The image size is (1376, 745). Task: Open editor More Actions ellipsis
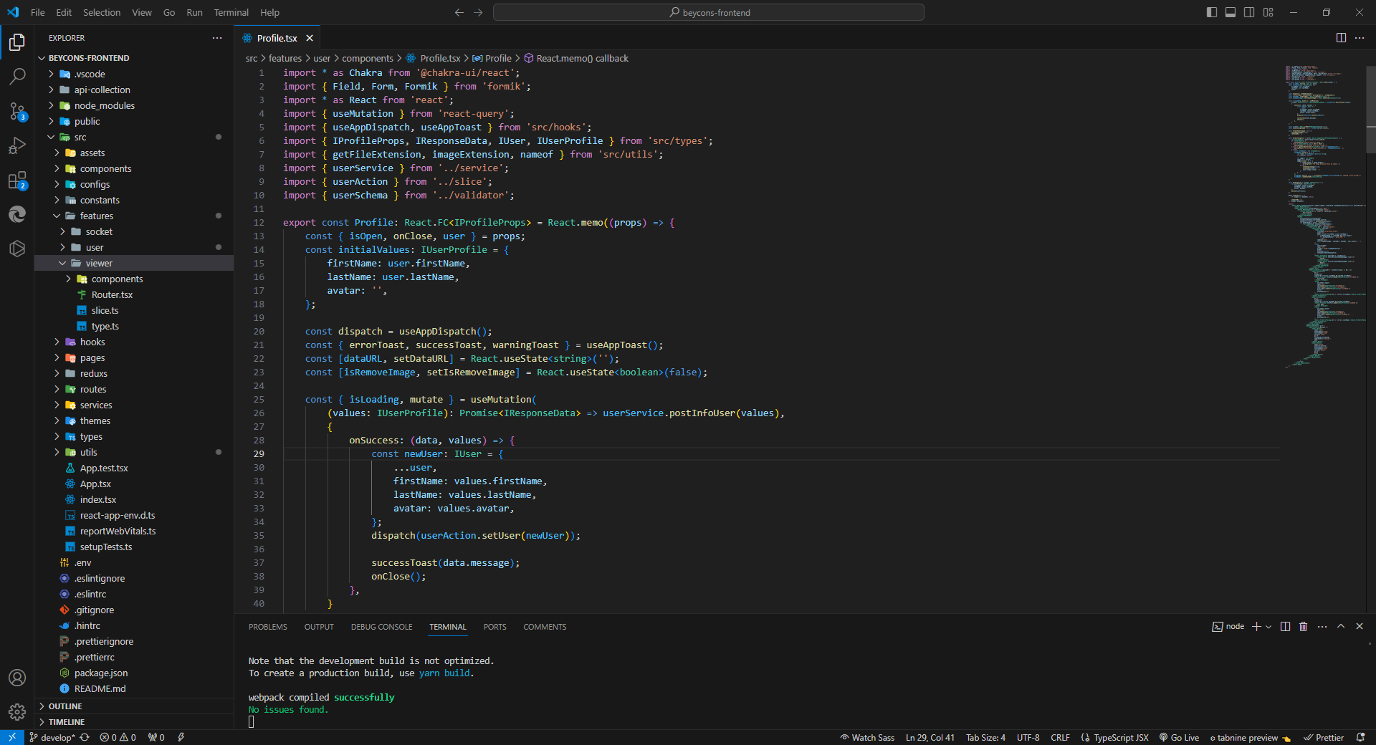[x=1360, y=38]
